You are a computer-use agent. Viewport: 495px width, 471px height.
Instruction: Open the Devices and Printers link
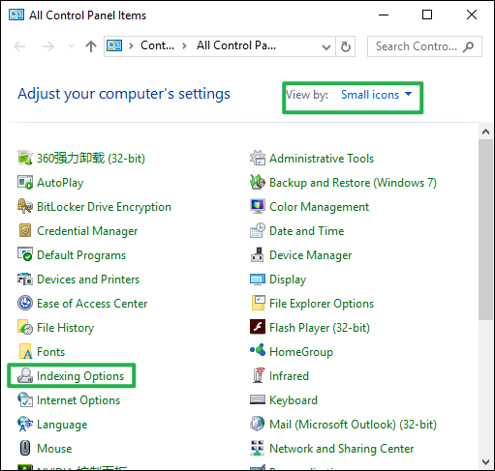[x=88, y=280]
